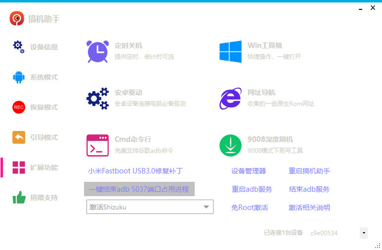Click the green 9008深度刷机 download icon
382x250 pixels.
pyautogui.click(x=230, y=145)
